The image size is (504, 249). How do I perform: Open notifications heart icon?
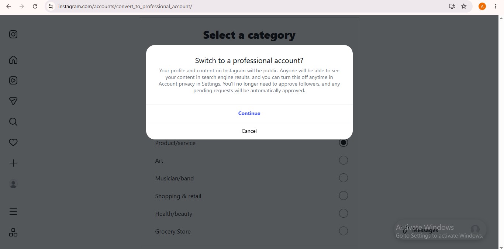(x=13, y=142)
